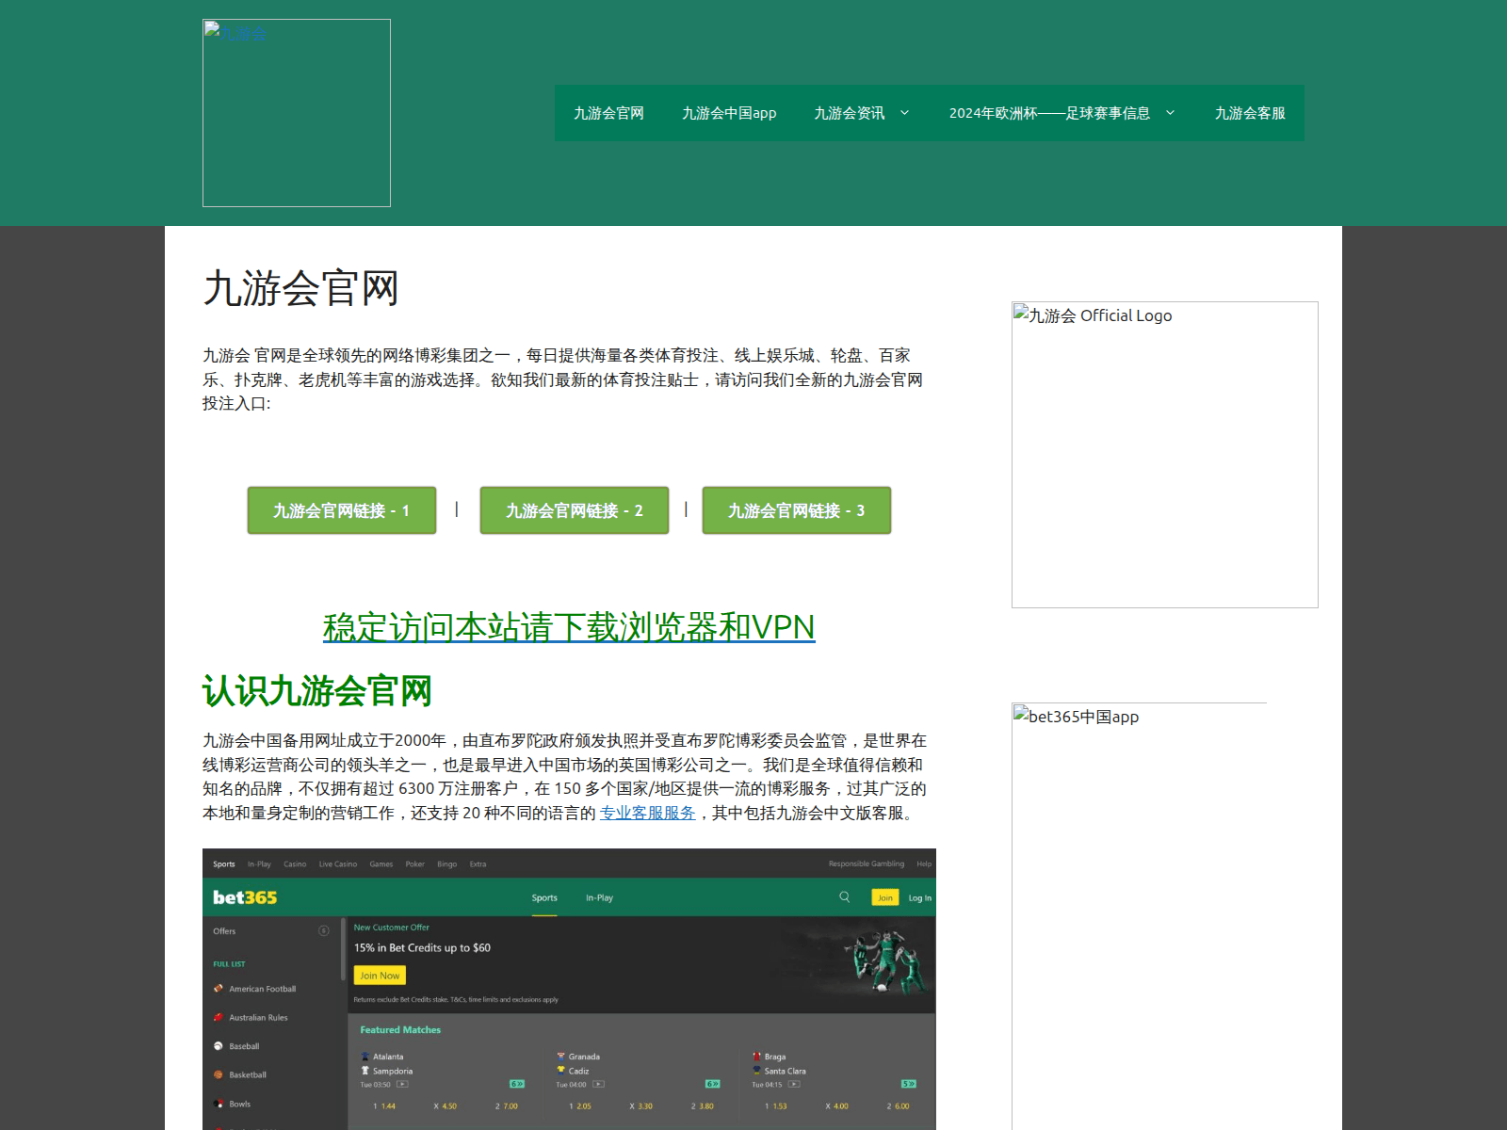
Task: Follow the 稳定访问本站请下载浏览器和VPN link
Action: (569, 627)
